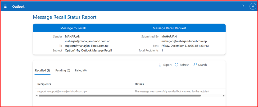Click the Refresh circular arrow icon
258x107 pixels.
pyautogui.click(x=176, y=65)
